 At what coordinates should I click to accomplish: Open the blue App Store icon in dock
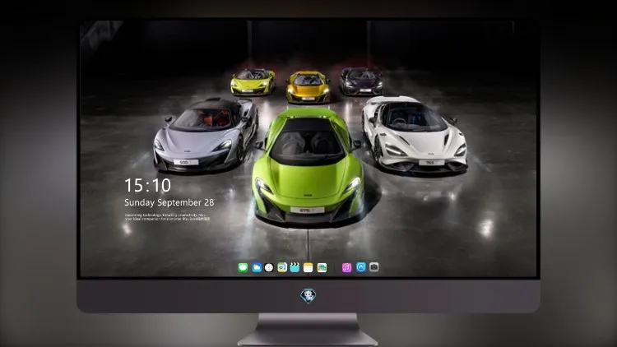(x=361, y=267)
